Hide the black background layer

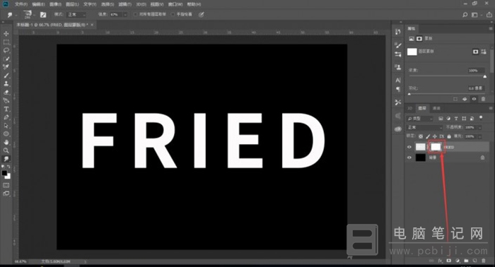click(409, 158)
